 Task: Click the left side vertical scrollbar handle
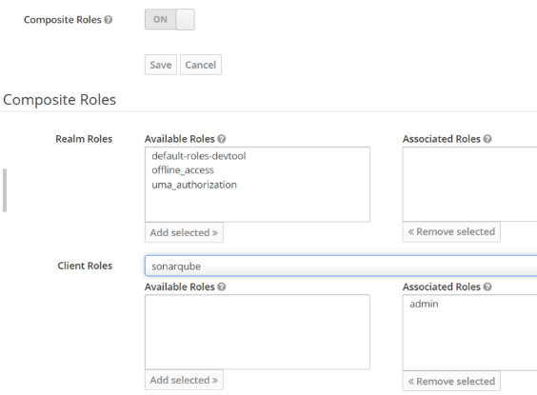point(5,190)
